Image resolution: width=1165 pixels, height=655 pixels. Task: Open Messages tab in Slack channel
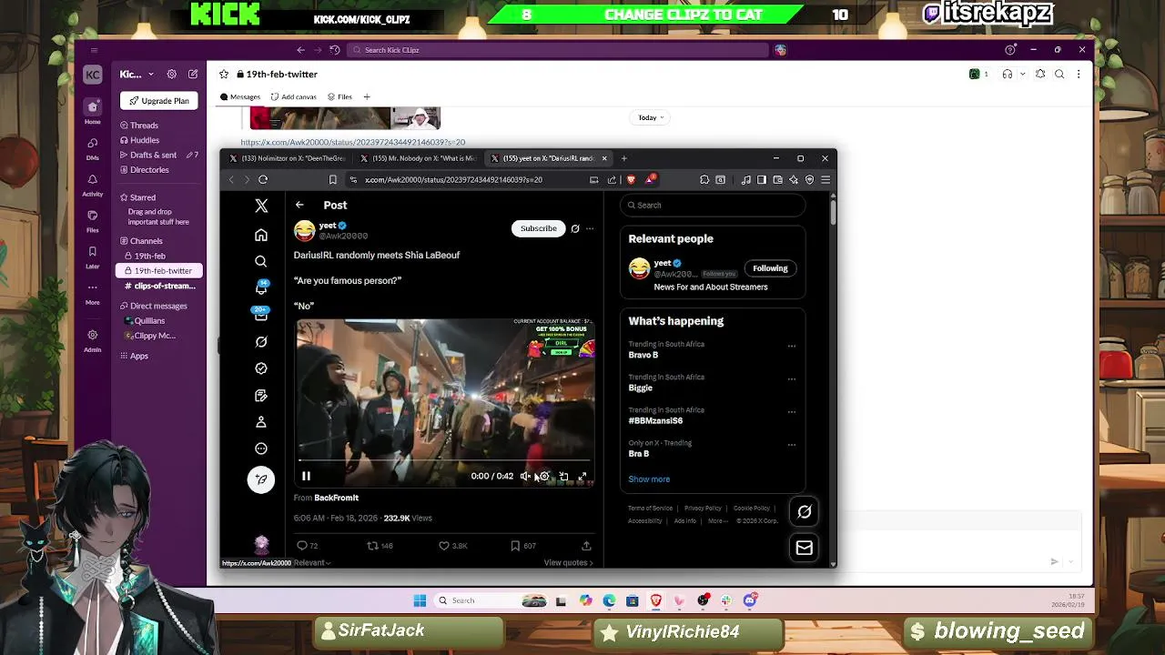240,97
